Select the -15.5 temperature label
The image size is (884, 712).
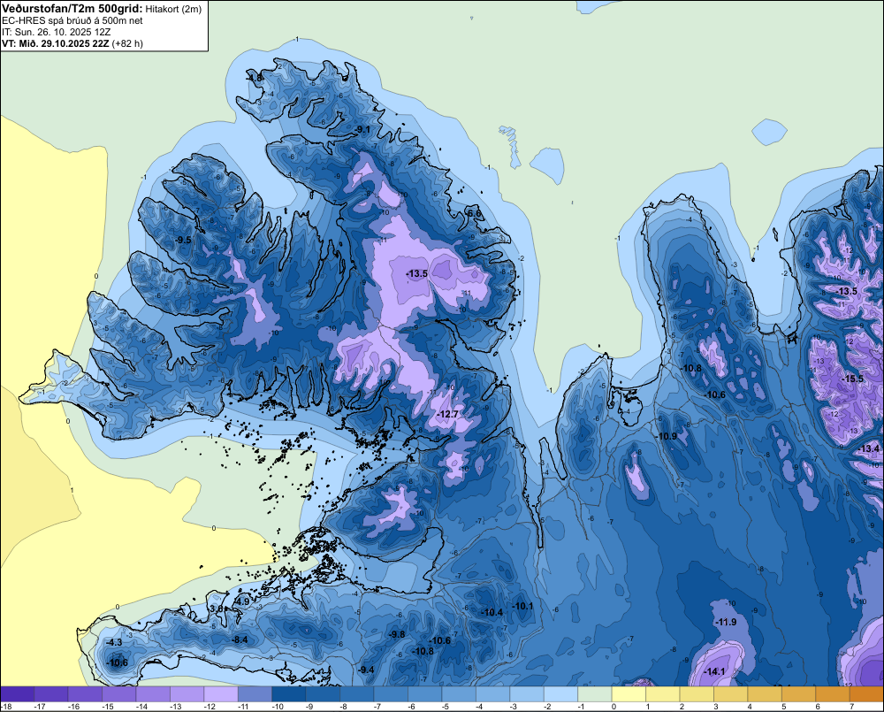click(852, 379)
